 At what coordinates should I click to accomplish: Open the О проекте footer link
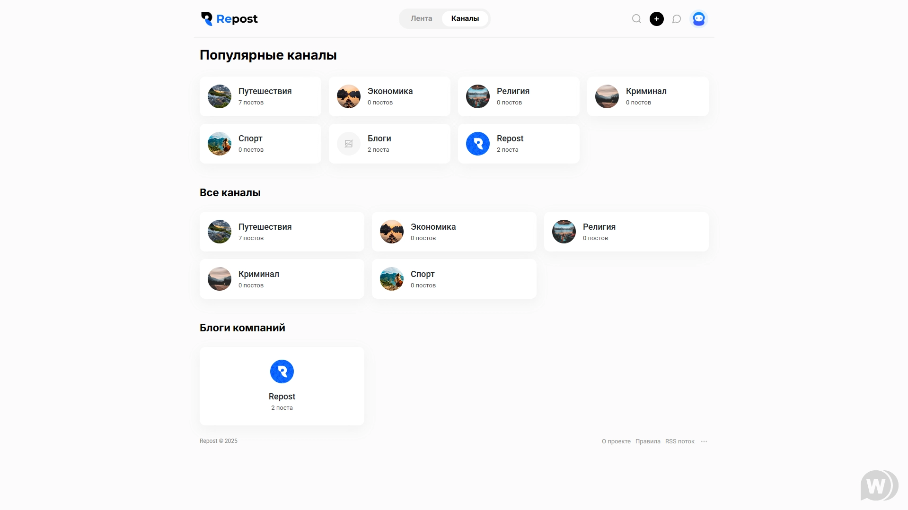click(616, 441)
